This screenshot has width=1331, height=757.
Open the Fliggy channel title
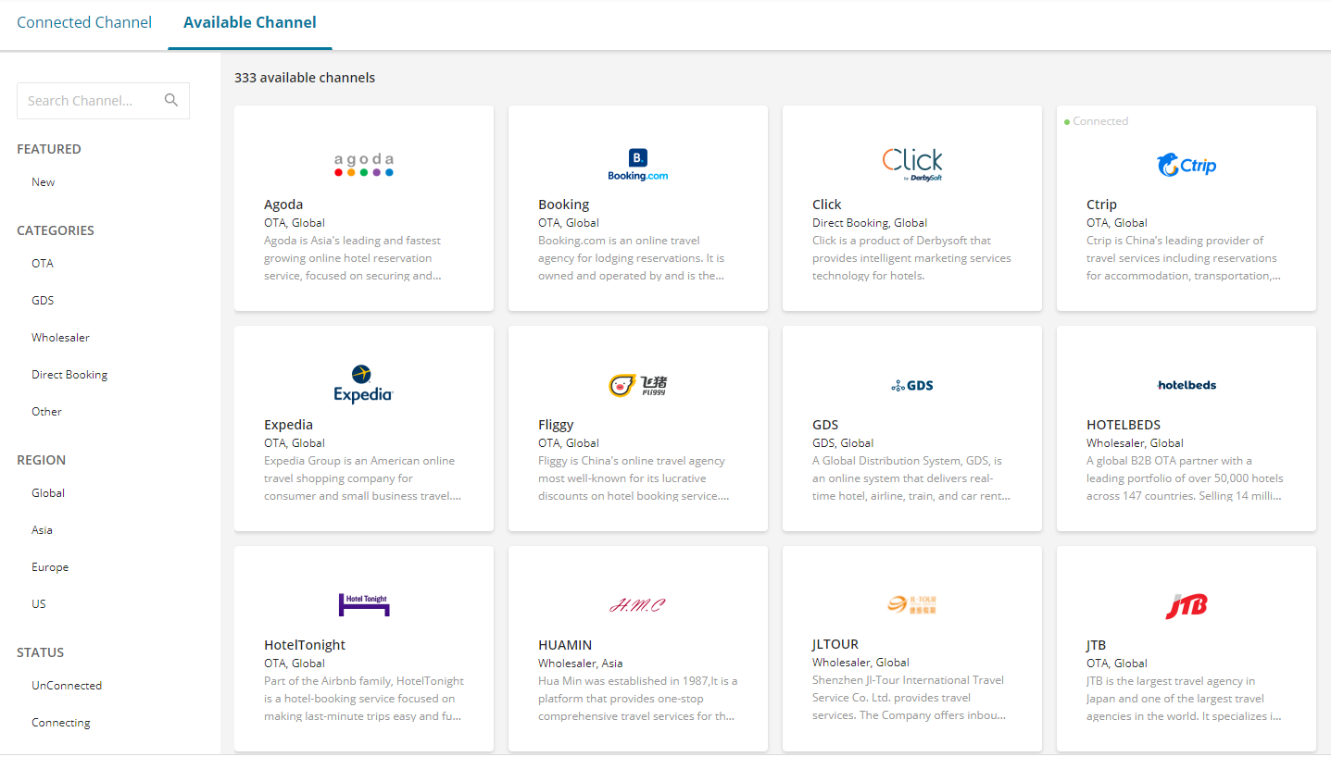click(556, 425)
